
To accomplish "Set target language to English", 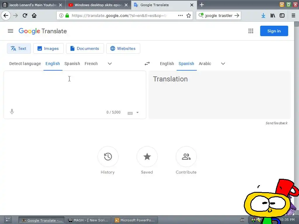I will (167, 64).
